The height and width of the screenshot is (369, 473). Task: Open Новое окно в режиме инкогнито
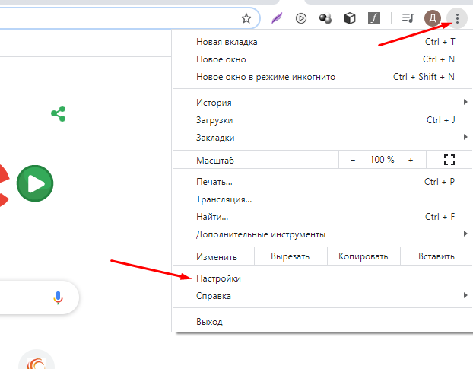point(322,77)
